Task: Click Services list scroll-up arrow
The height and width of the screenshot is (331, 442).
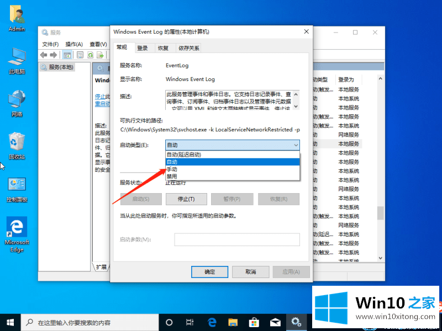Action: 381,78
